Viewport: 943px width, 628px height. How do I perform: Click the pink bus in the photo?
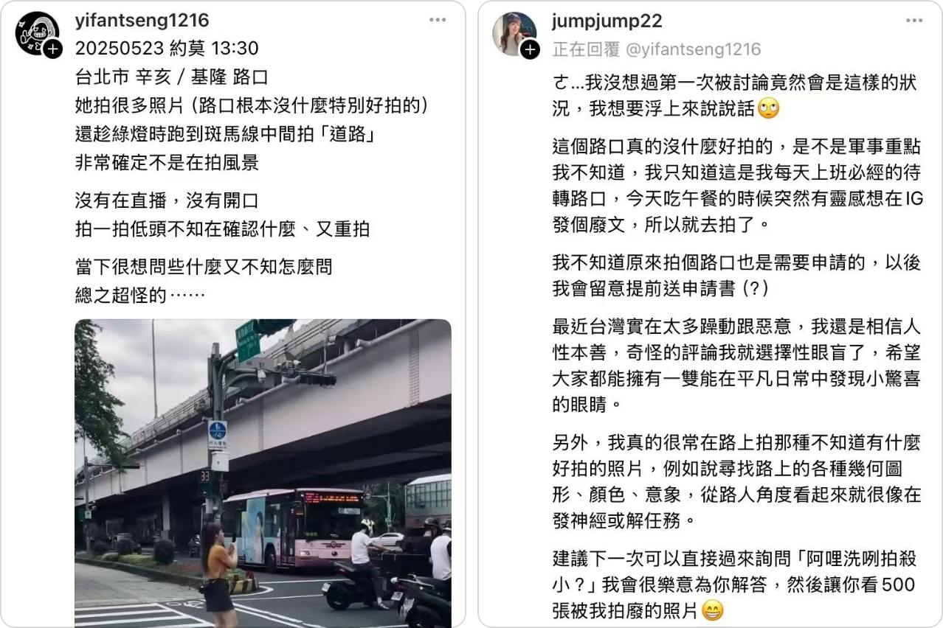pos(294,528)
